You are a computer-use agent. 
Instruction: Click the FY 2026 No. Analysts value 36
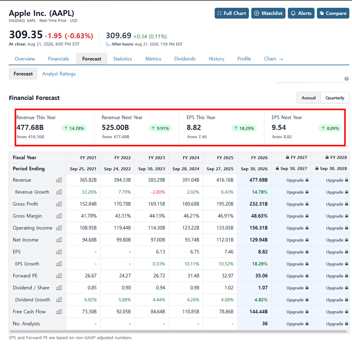265,323
